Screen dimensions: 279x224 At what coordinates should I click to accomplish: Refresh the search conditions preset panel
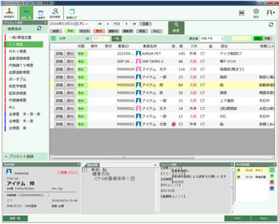[39, 28]
